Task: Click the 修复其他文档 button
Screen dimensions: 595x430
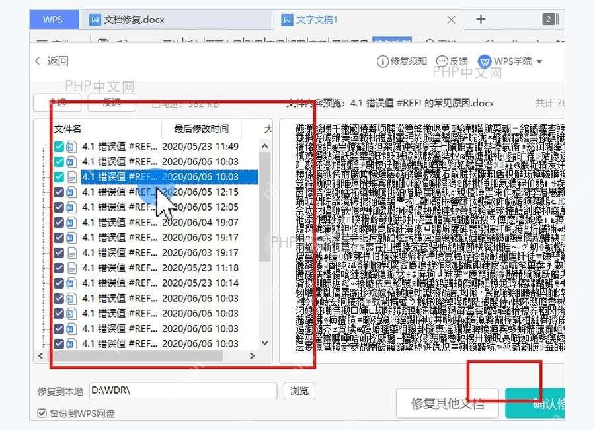Action: pyautogui.click(x=448, y=404)
